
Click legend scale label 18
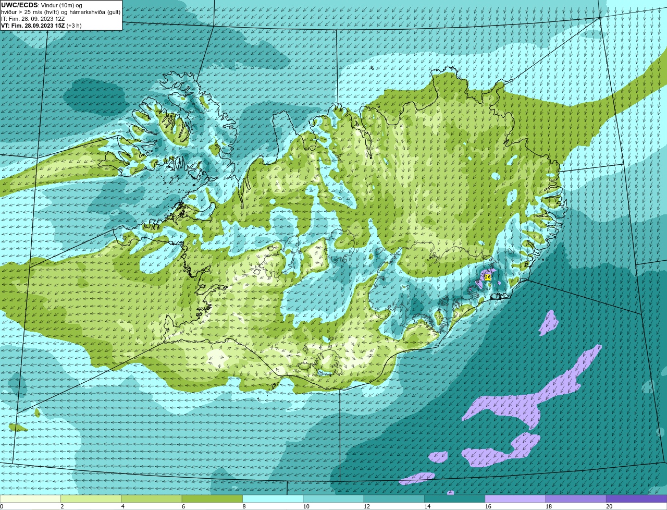[548, 506]
